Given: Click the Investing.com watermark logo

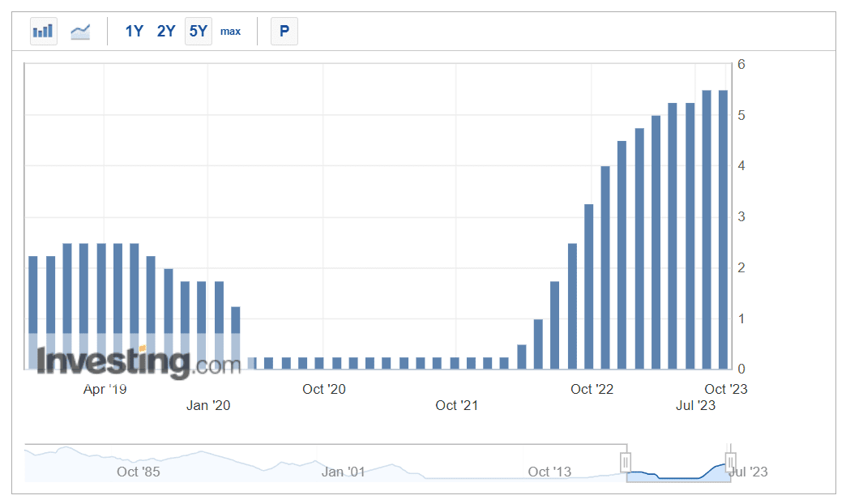Looking at the screenshot, I should point(138,362).
